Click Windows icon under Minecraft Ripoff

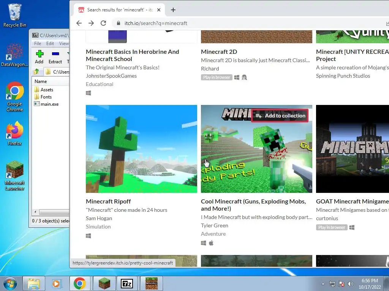pos(88,236)
